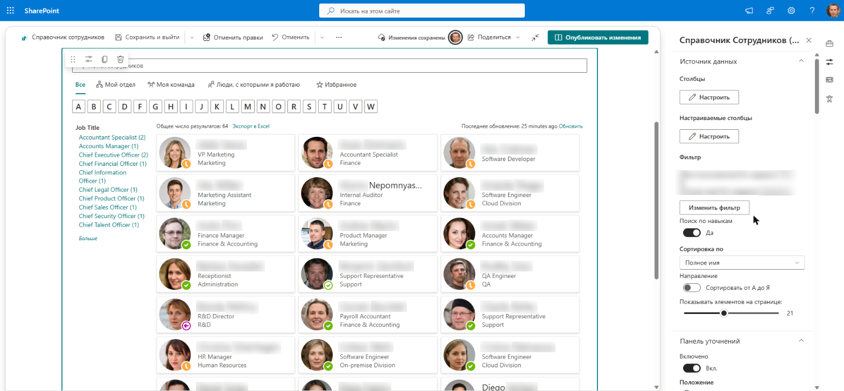Open the card layout icon in right rail
844x391 pixels.
coord(829,80)
